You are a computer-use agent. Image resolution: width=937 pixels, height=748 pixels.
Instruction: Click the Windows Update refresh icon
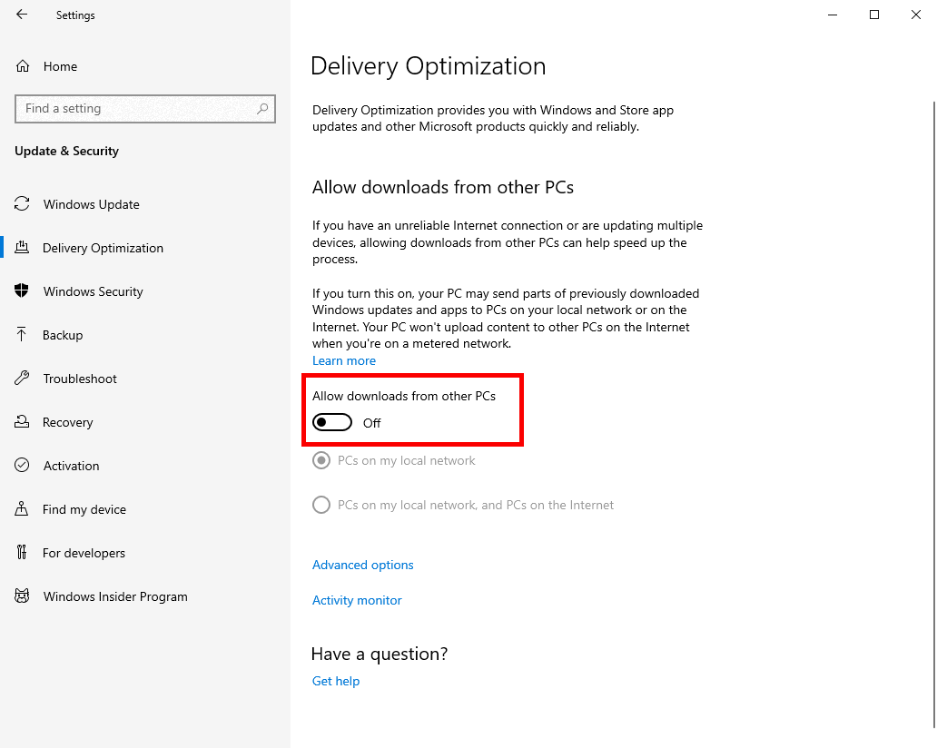(22, 204)
